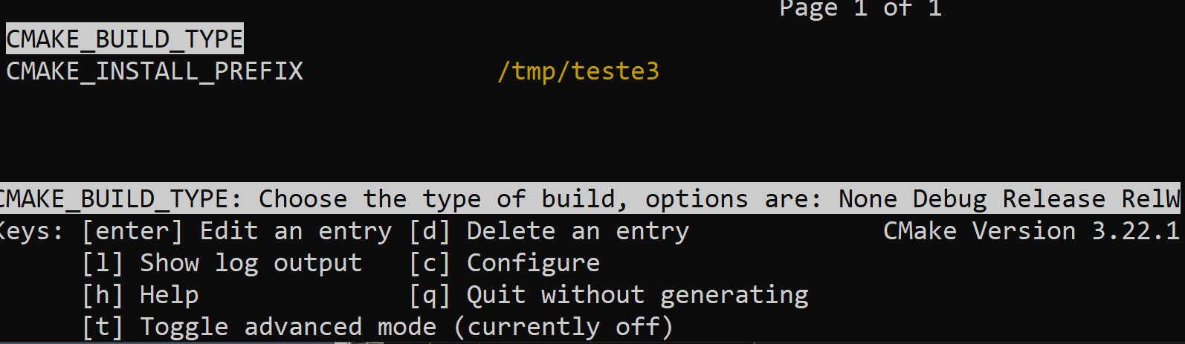This screenshot has width=1185, height=344.
Task: Click the 'Help' label text
Action: [x=169, y=295]
